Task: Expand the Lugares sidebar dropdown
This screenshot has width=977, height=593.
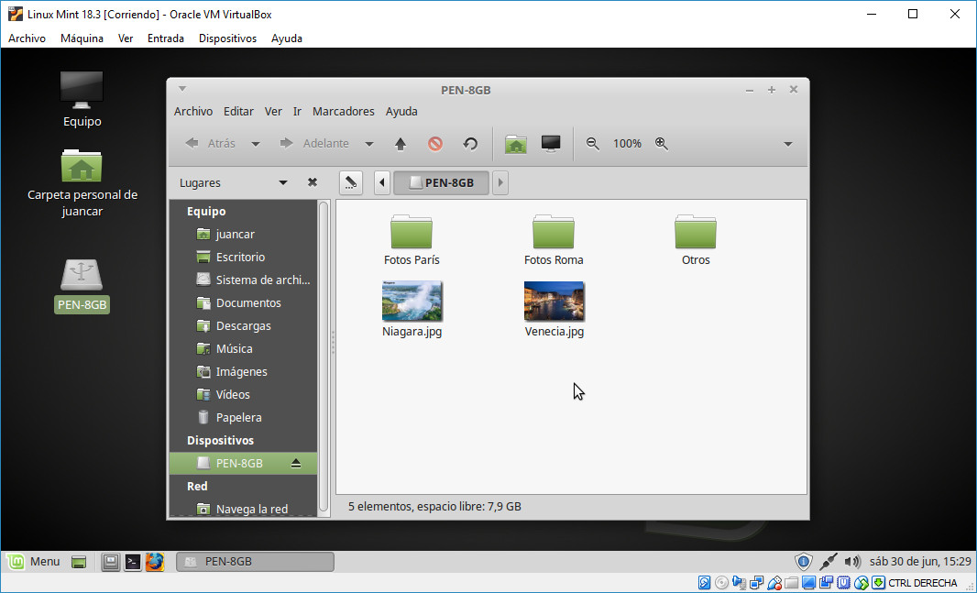Action: coord(283,182)
